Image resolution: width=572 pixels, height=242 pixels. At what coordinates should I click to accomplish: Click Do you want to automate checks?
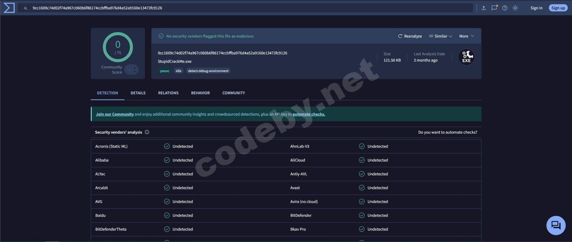(448, 132)
